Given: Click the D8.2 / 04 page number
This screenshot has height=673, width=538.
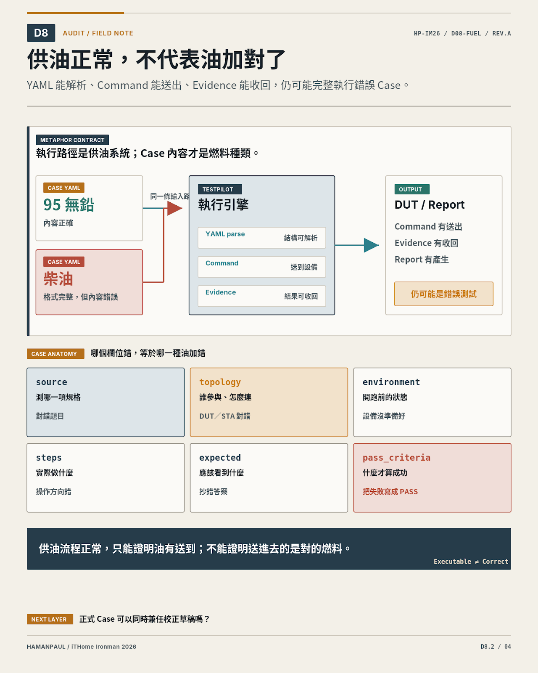Looking at the screenshot, I should tap(496, 647).
